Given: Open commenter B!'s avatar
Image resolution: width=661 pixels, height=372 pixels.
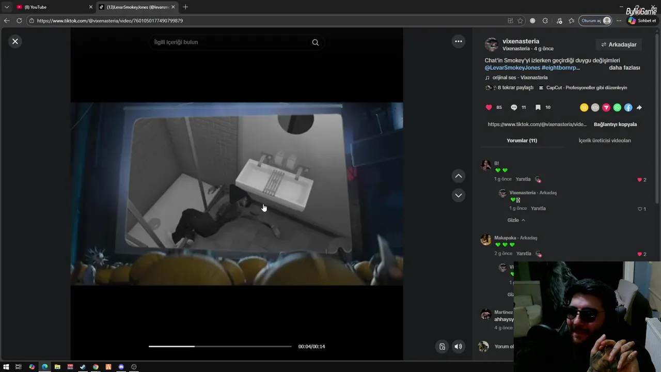Looking at the screenshot, I should point(486,165).
